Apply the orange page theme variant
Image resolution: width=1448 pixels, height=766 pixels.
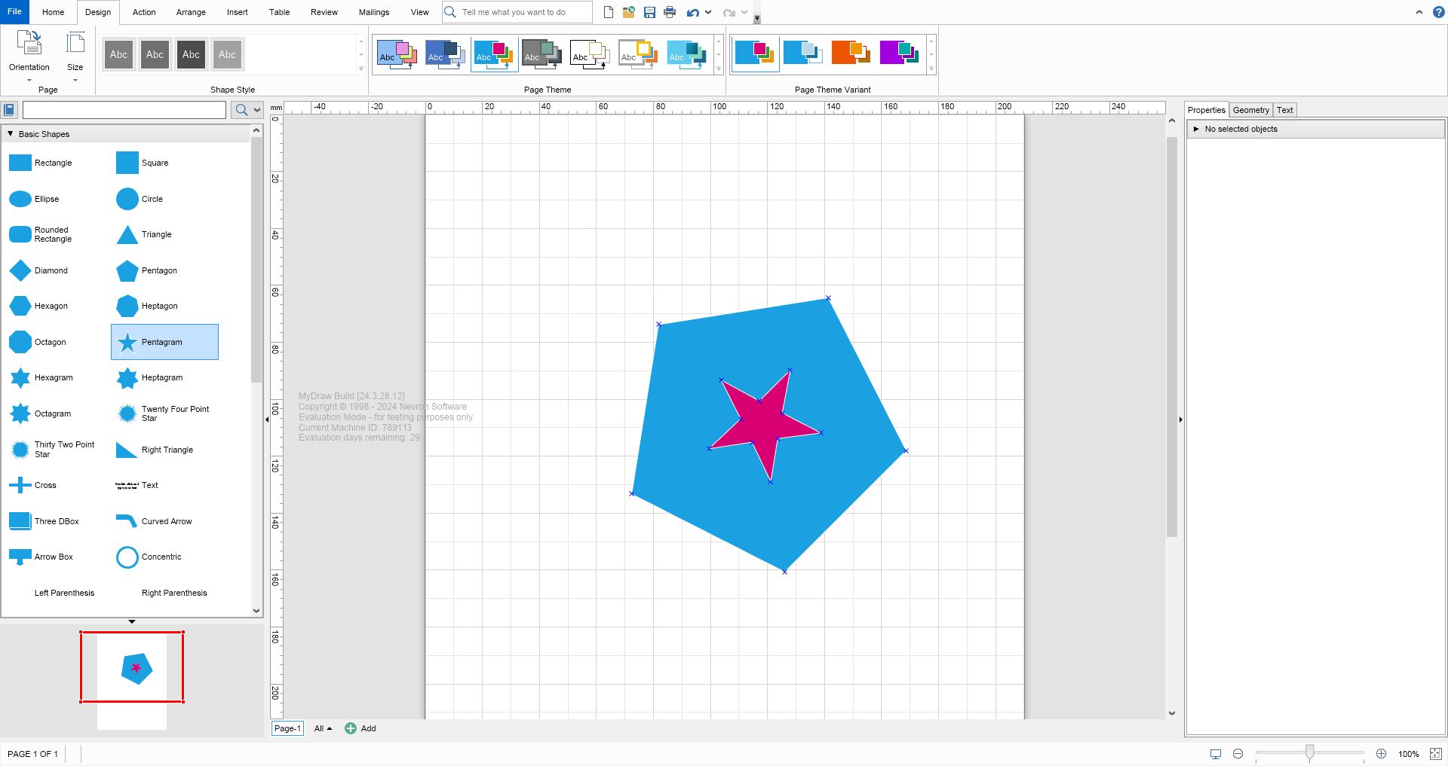[x=851, y=53]
